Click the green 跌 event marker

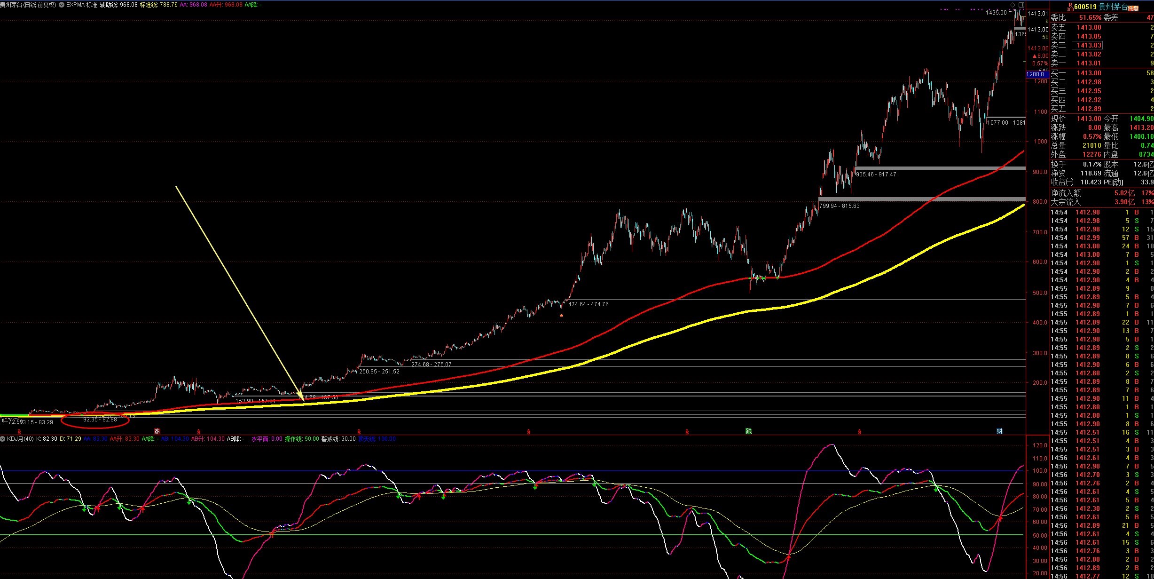pyautogui.click(x=748, y=431)
